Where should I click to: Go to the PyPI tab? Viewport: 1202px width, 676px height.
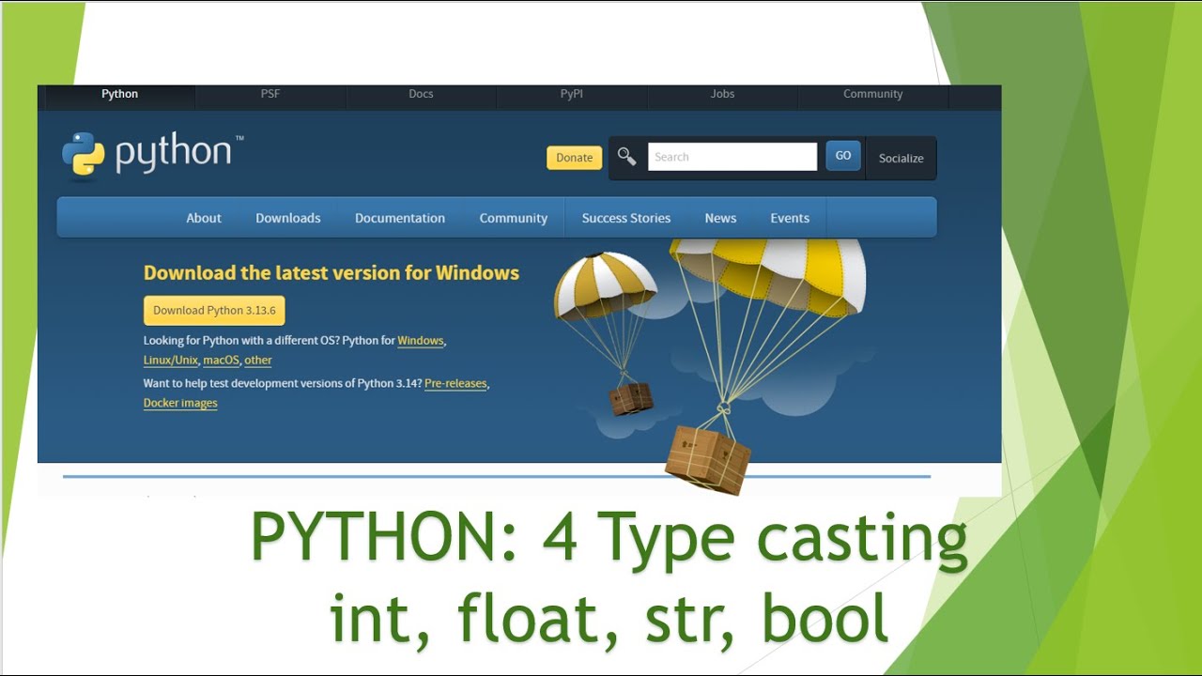coord(572,94)
